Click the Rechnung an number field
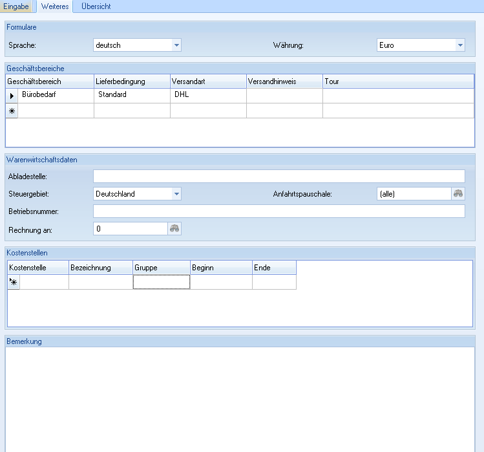 point(130,228)
